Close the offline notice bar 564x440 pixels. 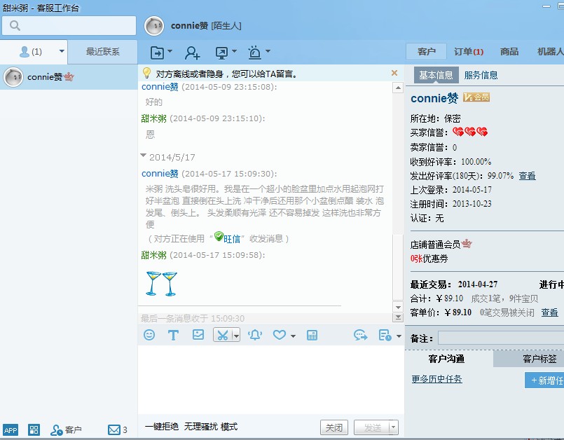394,73
